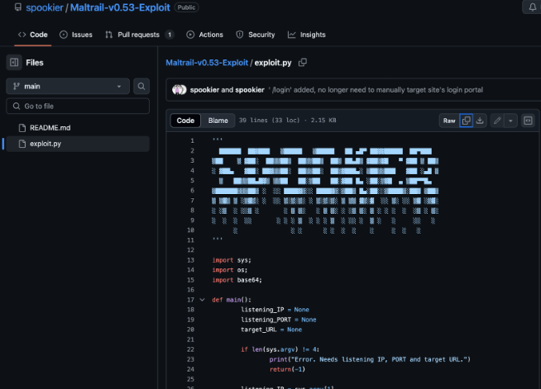Click the Files panel heading

point(35,63)
